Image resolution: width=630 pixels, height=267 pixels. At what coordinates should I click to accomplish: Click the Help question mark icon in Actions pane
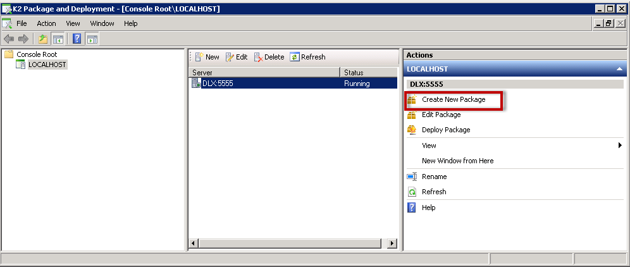[412, 208]
